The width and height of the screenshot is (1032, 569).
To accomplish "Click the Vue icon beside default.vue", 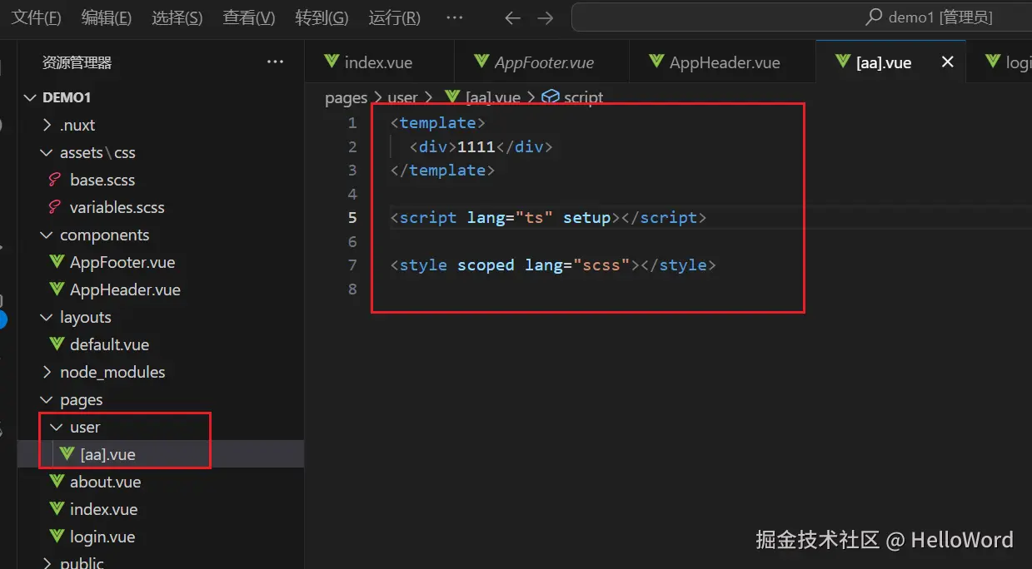I will pyautogui.click(x=57, y=344).
